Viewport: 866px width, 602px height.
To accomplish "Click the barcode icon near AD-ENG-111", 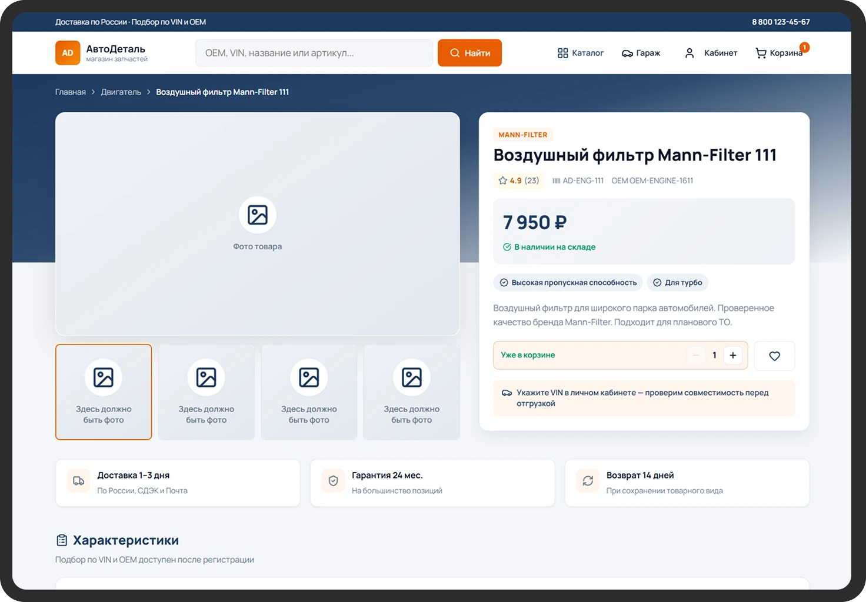I will point(556,180).
